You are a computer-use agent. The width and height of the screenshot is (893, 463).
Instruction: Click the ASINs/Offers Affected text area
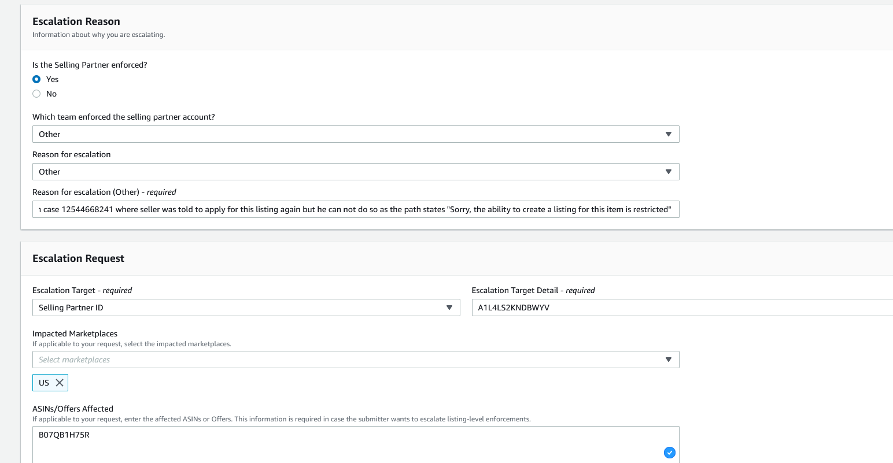point(356,445)
